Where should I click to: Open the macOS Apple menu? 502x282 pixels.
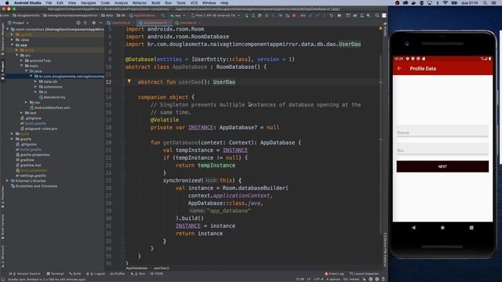[x=7, y=2]
